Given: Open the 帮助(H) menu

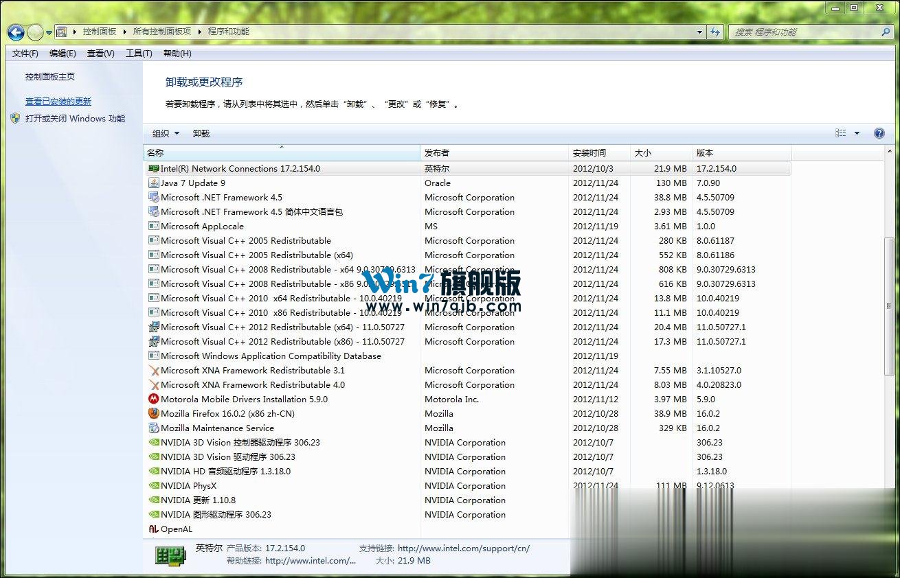Looking at the screenshot, I should click(x=177, y=53).
